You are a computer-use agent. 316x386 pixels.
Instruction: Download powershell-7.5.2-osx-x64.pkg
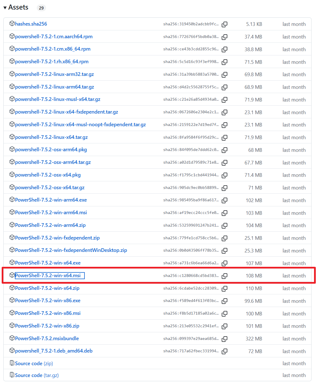coord(48,175)
